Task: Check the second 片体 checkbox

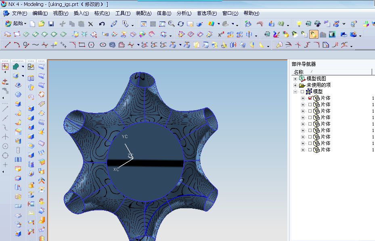Action: click(x=310, y=105)
